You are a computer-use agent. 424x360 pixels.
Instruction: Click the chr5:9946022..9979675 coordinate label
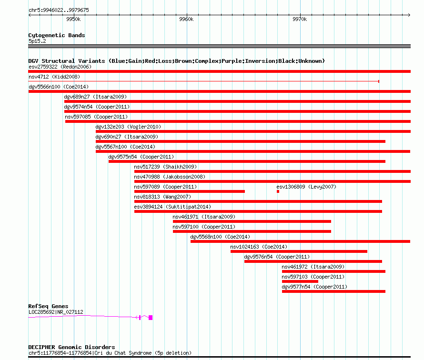[x=59, y=10]
